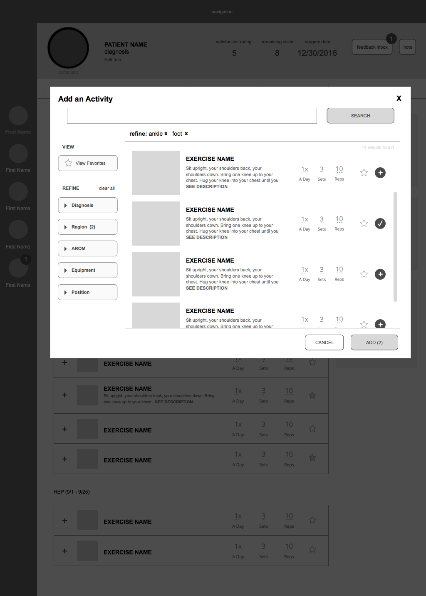The width and height of the screenshot is (426, 596).
Task: Add the fourth partially visible exercise
Action: (x=380, y=324)
